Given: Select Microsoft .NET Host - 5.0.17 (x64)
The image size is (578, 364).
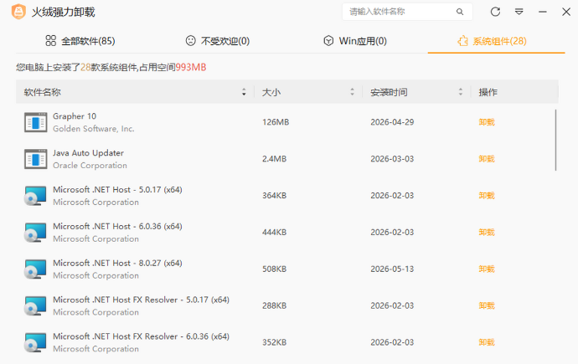Looking at the screenshot, I should click(117, 190).
